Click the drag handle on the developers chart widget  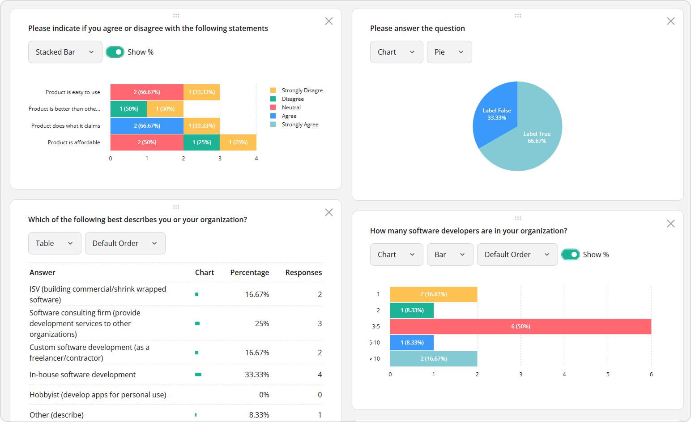pos(518,218)
